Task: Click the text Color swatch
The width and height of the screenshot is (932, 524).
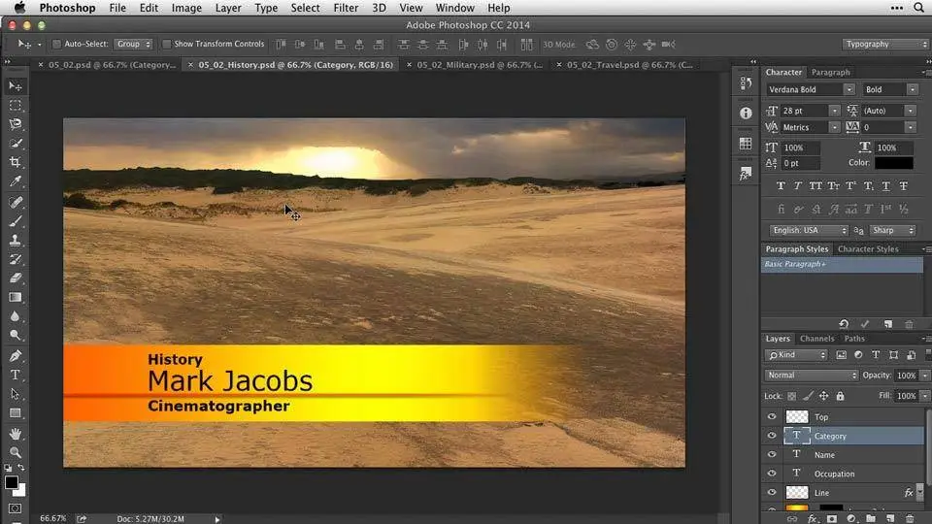Action: pos(894,163)
